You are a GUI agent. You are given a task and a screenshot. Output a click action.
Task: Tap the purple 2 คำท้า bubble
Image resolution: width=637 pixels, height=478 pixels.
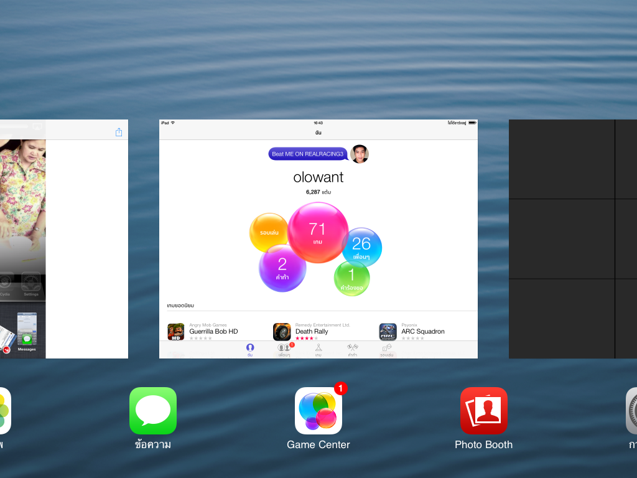point(282,268)
